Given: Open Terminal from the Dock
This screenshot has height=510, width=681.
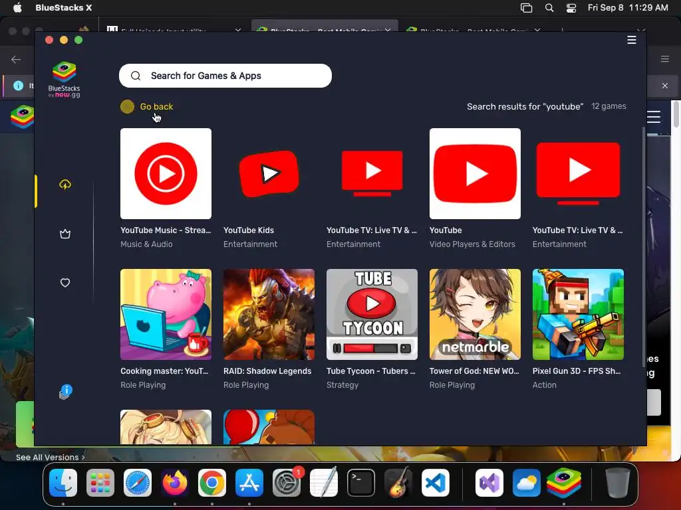Looking at the screenshot, I should pos(361,483).
